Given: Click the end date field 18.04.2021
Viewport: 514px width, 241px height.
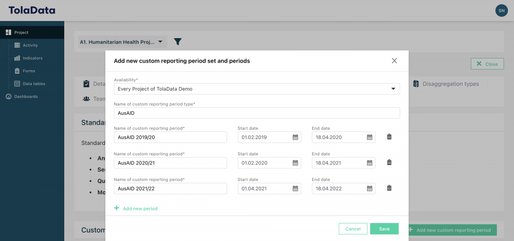Looking at the screenshot, I should 343,163.
